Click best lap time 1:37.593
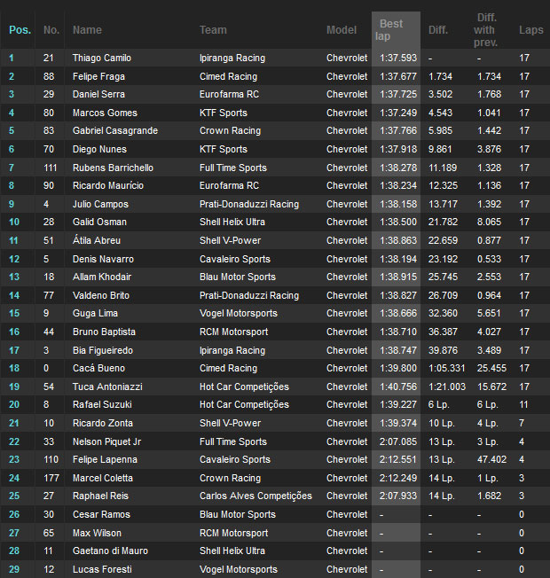Viewport: 550px width, 578px height. pos(398,58)
